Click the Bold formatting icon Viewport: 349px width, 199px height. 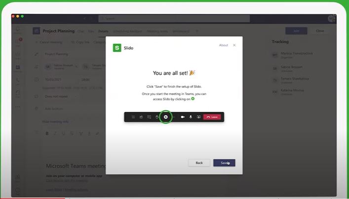click(47, 133)
